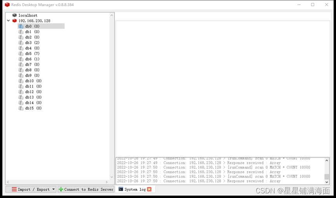Screen dimensions: 336x198
Task: Click the db4 database icon
Action: click(21, 48)
